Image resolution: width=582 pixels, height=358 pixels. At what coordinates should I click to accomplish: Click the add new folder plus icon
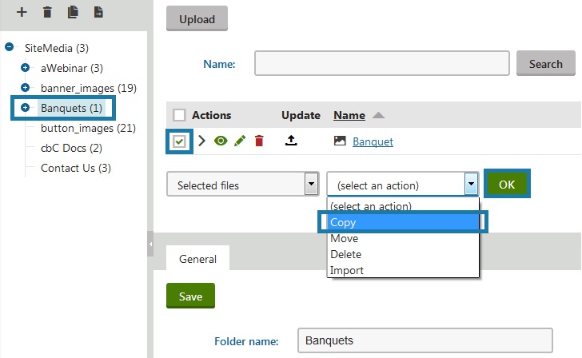pos(22,12)
